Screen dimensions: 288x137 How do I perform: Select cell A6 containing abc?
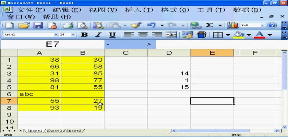[x=39, y=94]
